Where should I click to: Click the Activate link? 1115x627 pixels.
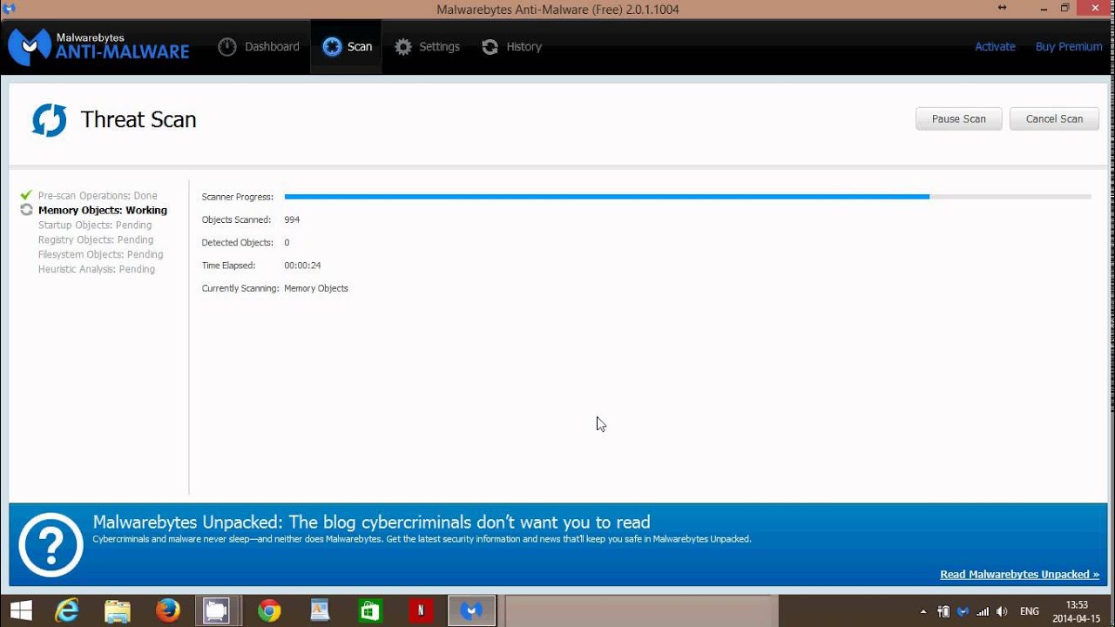pos(995,47)
